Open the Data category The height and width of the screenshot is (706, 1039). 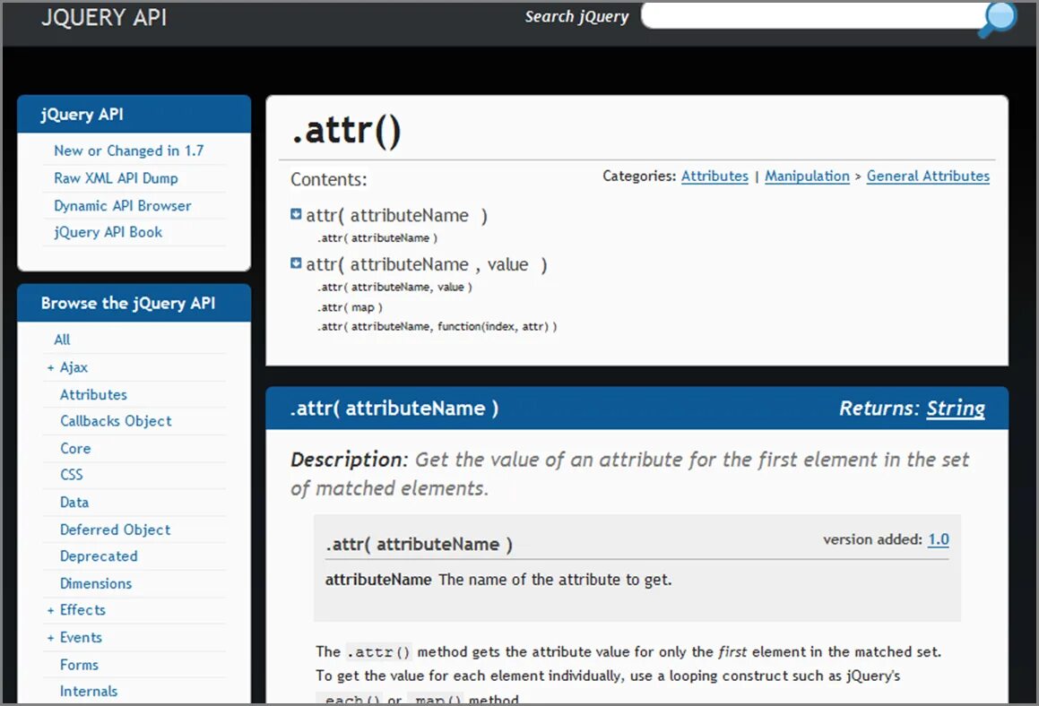pyautogui.click(x=74, y=503)
